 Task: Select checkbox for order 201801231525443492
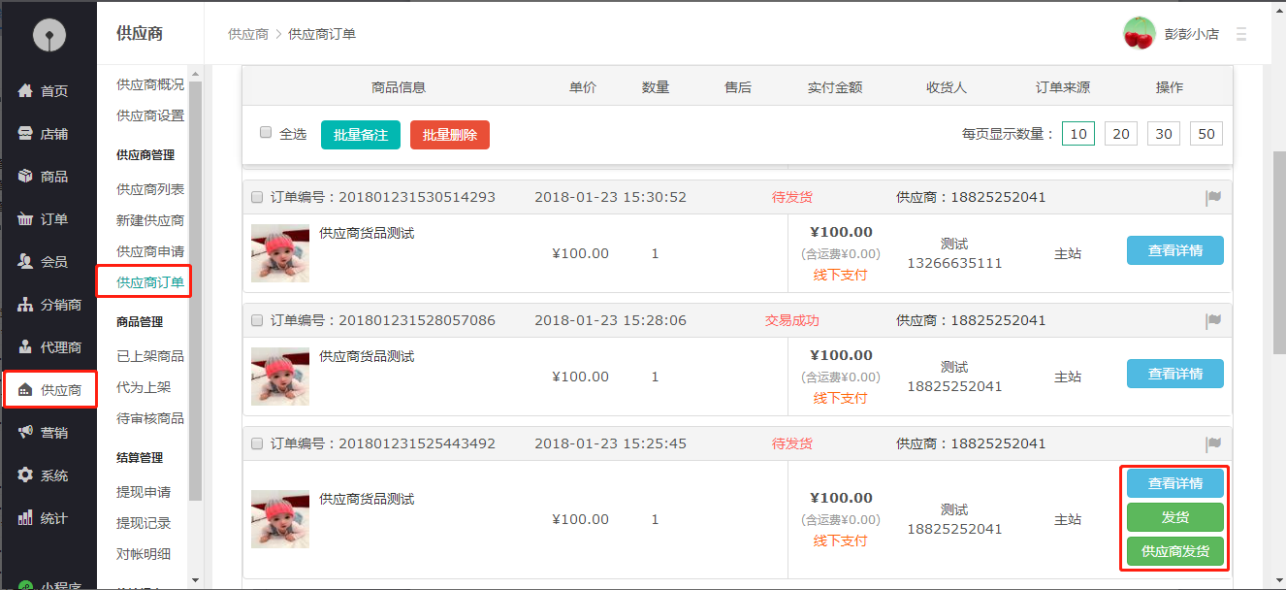point(257,443)
